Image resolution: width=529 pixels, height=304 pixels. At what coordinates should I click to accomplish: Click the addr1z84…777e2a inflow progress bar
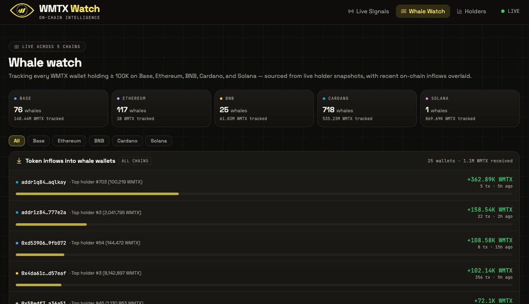[264, 224]
